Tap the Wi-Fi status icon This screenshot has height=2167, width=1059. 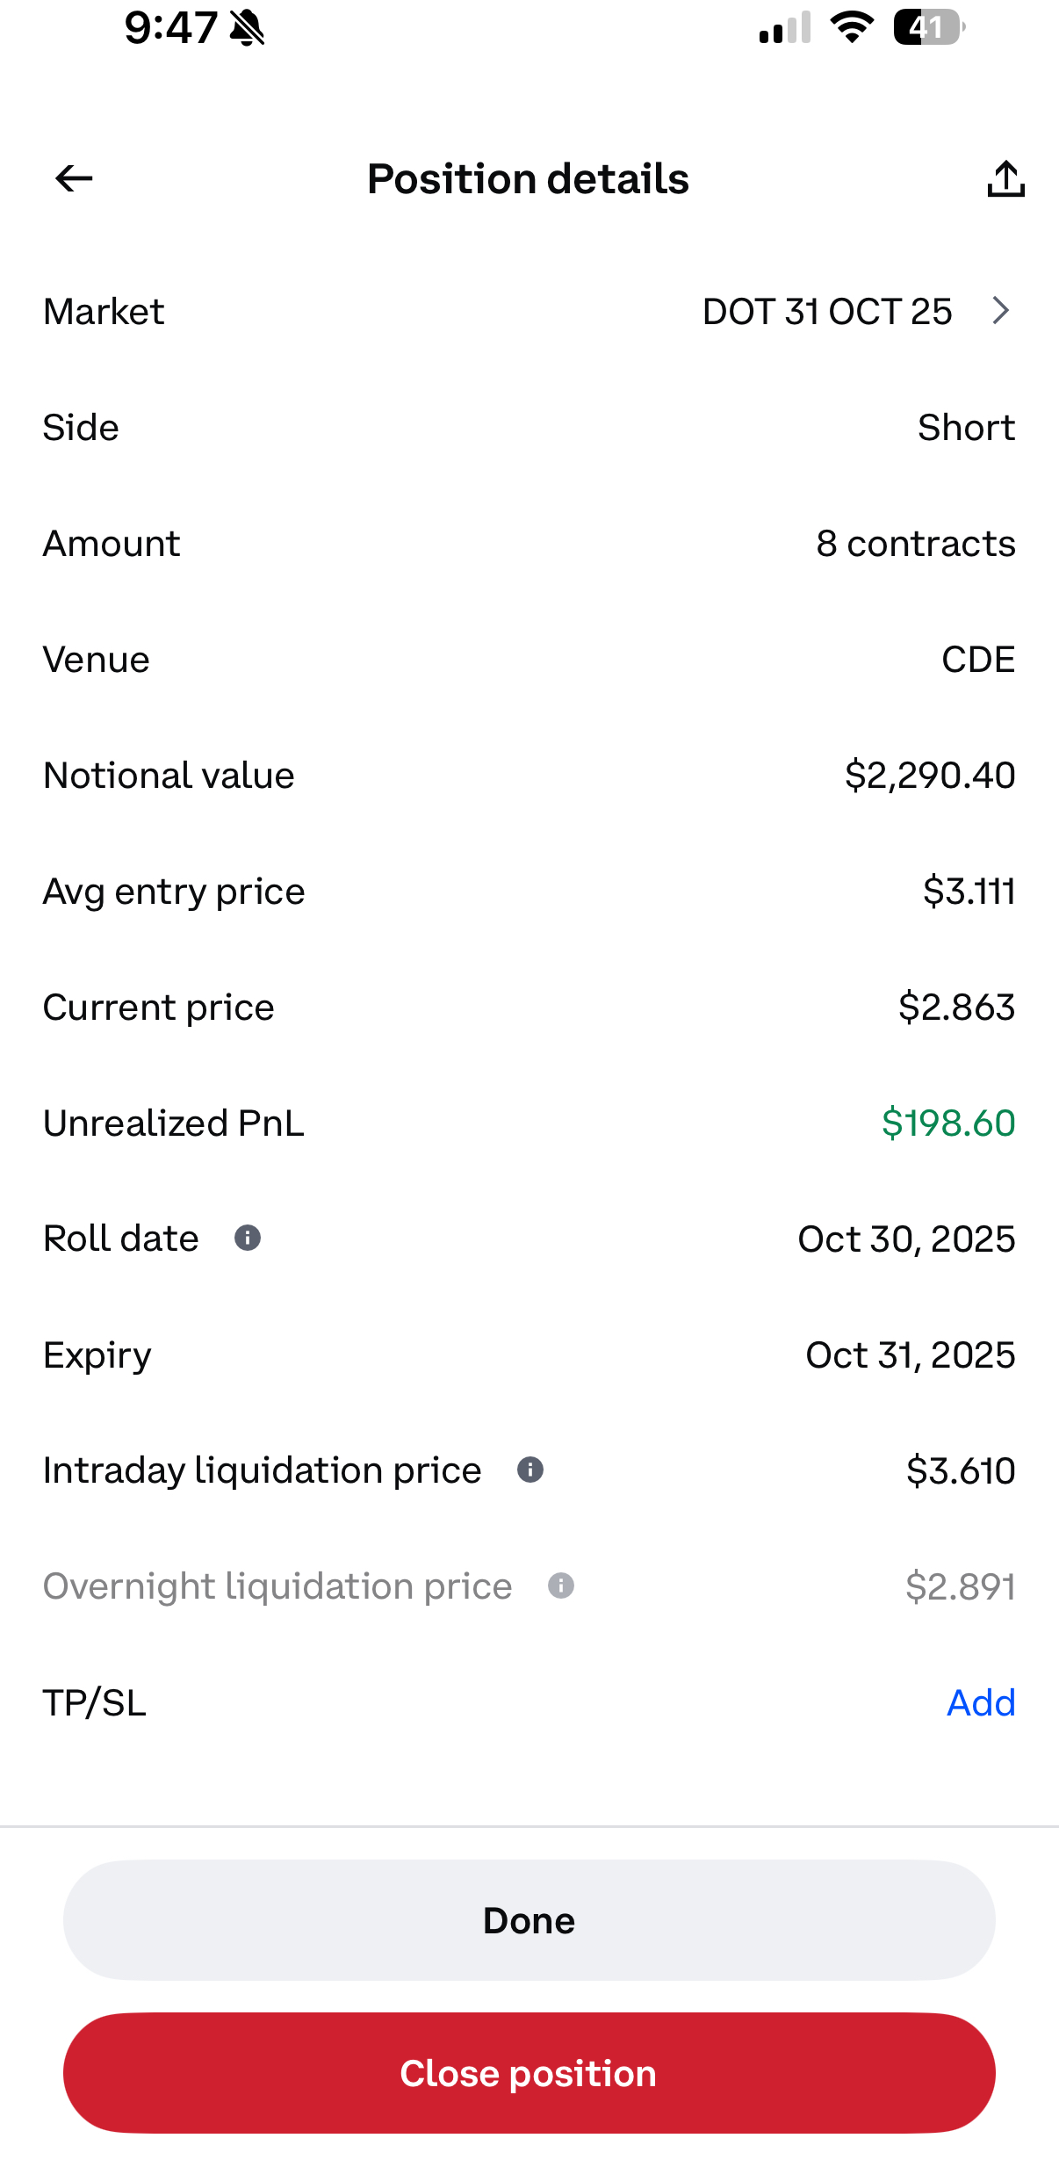[852, 27]
